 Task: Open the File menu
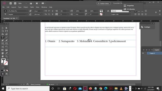point(3,7)
